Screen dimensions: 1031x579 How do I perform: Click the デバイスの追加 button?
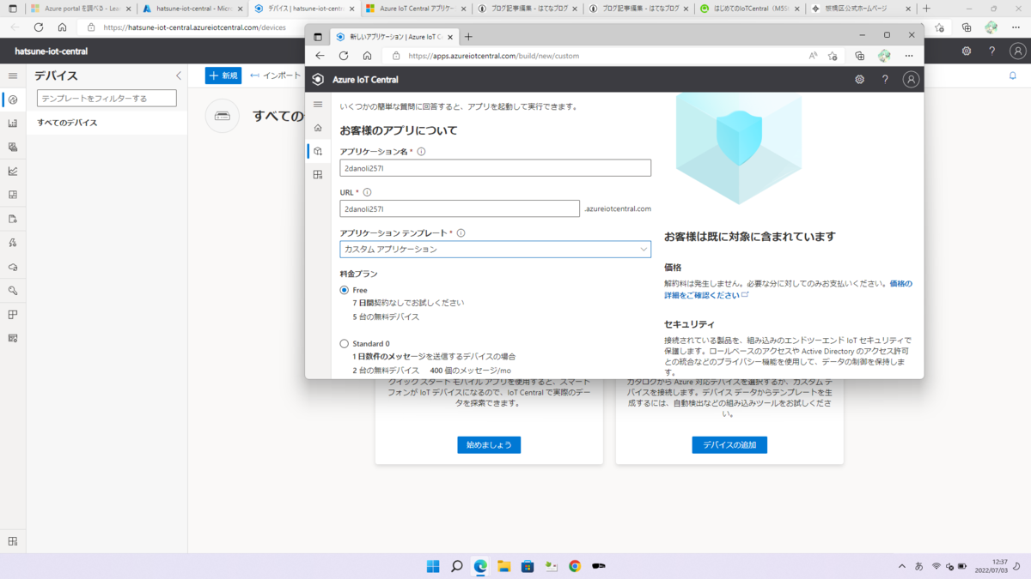[729, 445]
